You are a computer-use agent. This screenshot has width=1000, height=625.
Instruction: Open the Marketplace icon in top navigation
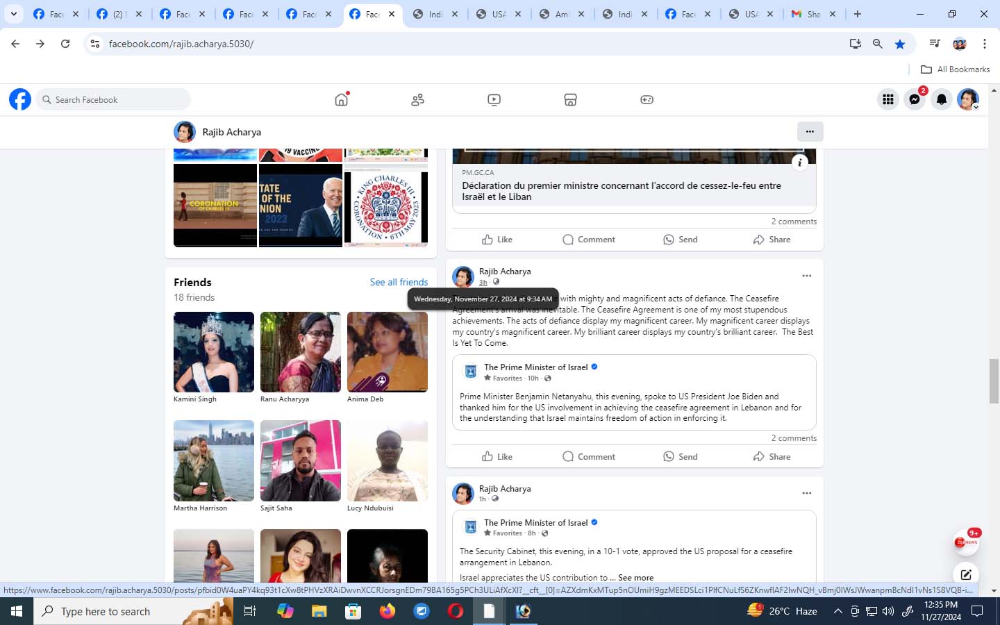[x=570, y=99]
